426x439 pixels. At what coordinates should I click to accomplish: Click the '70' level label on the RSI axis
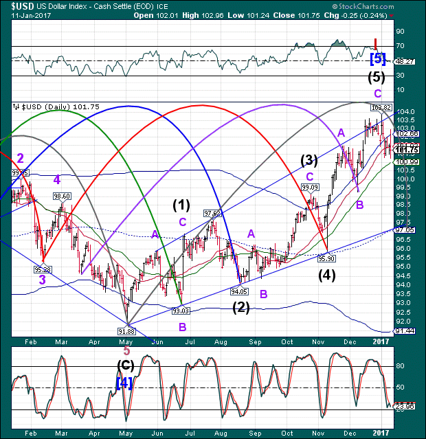[x=401, y=45]
